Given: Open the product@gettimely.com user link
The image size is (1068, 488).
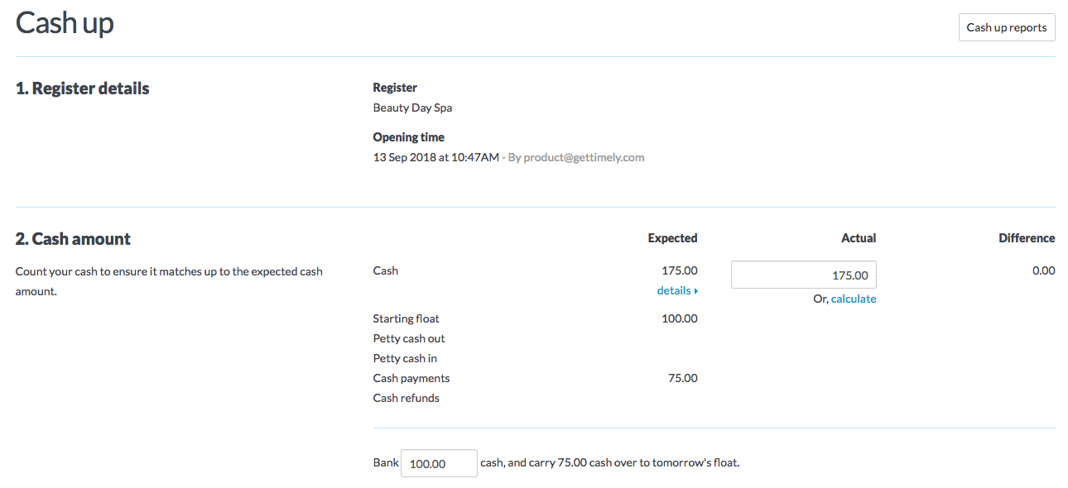Looking at the screenshot, I should (583, 156).
